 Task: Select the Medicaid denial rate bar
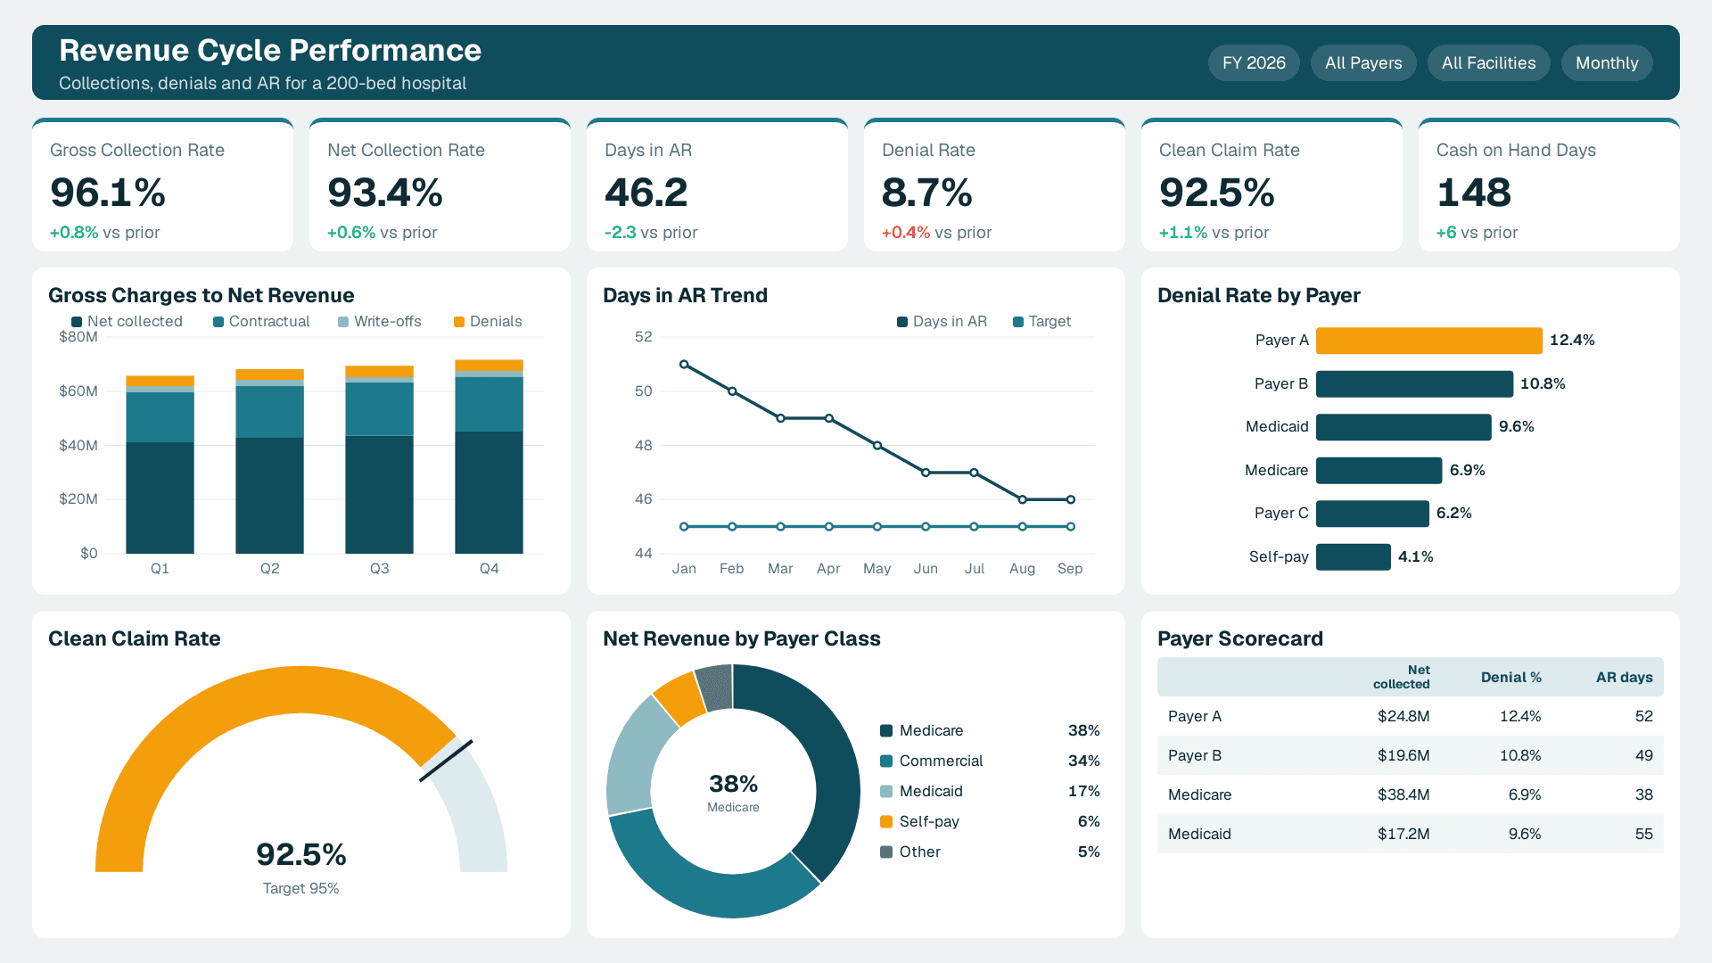[x=1403, y=427]
